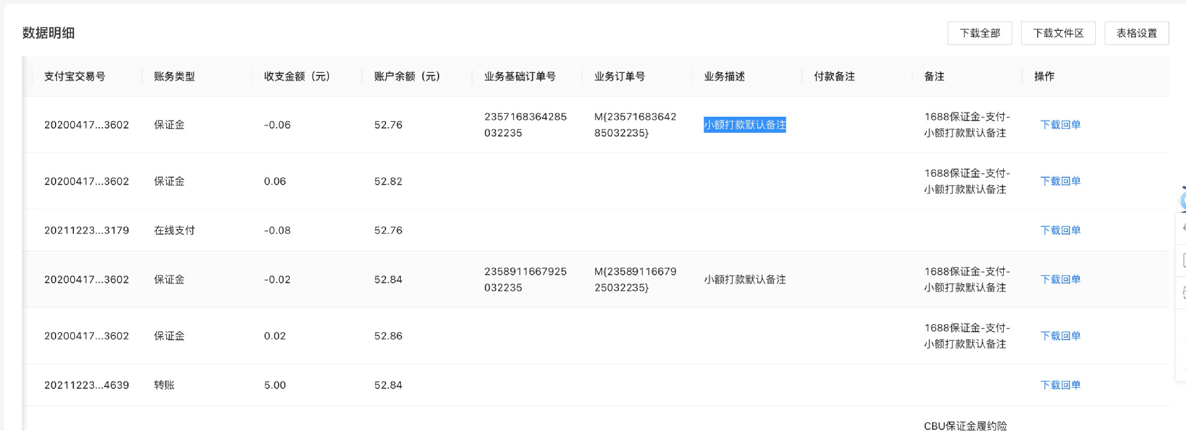This screenshot has height=431, width=1186.
Task: Download receipt for the 0.06 保证金 row
Action: coord(1060,182)
